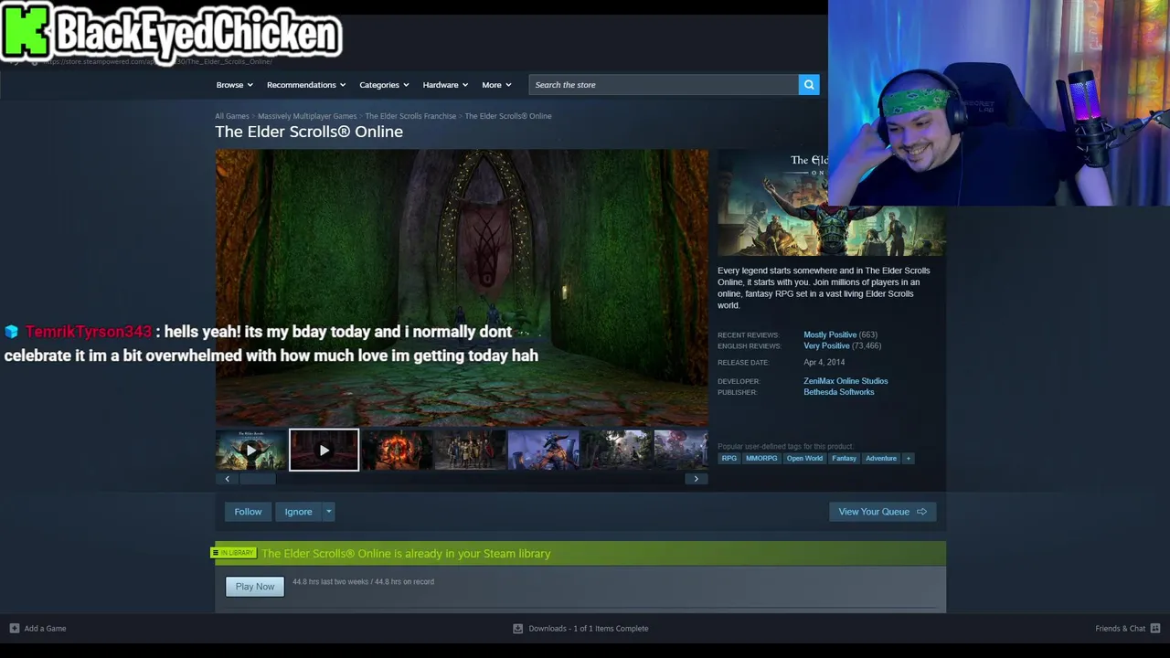Open the Add a Game plus icon

click(14, 628)
